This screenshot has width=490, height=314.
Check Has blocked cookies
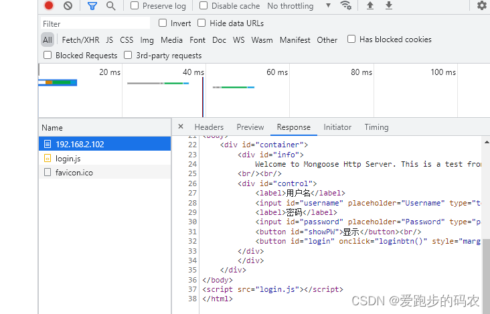tap(351, 39)
